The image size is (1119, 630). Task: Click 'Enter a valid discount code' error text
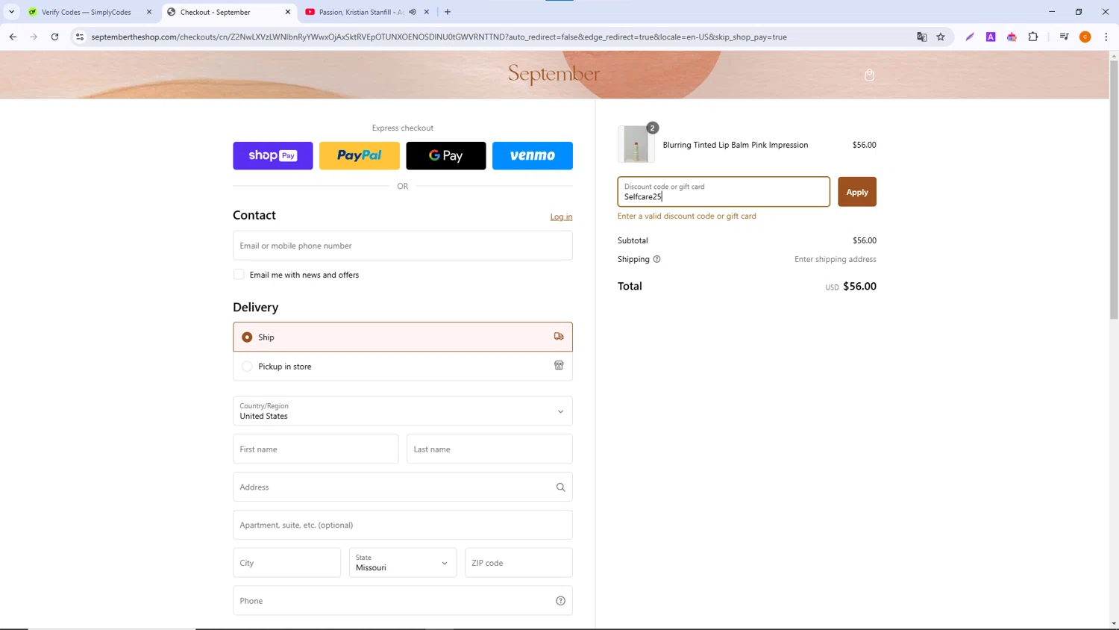pyautogui.click(x=686, y=216)
